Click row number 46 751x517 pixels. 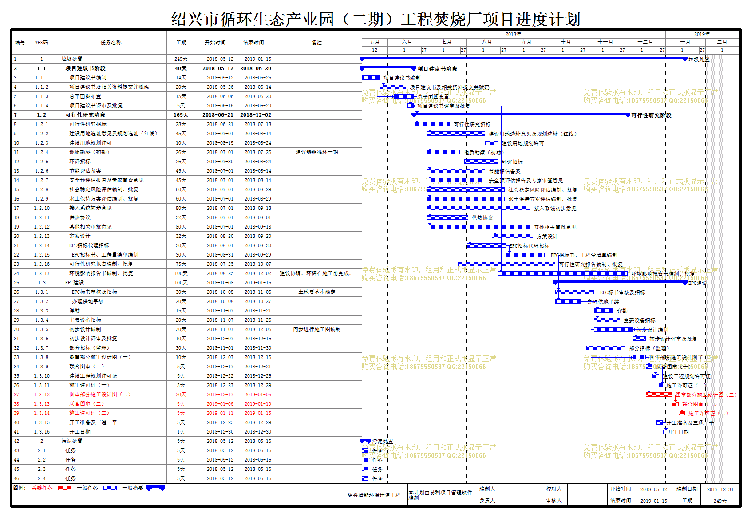pyautogui.click(x=16, y=478)
